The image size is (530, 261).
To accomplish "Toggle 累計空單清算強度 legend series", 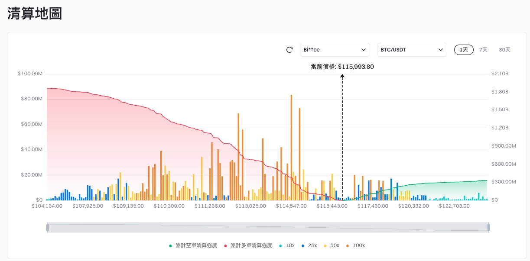I will pyautogui.click(x=196, y=245).
